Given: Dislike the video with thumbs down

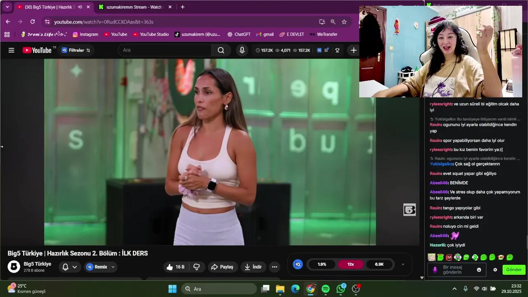Looking at the screenshot, I should pyautogui.click(x=197, y=267).
